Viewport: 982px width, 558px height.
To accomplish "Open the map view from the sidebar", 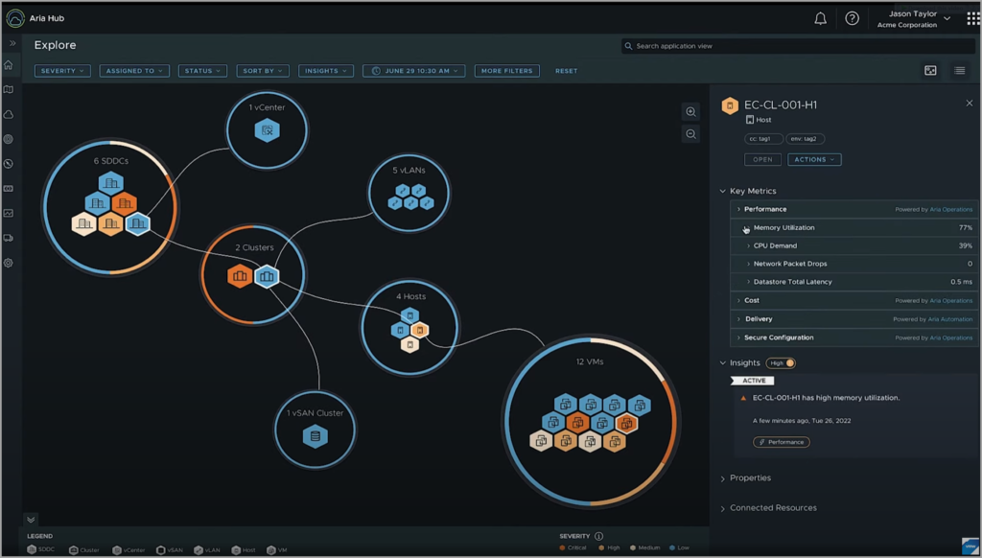I will 10,91.
